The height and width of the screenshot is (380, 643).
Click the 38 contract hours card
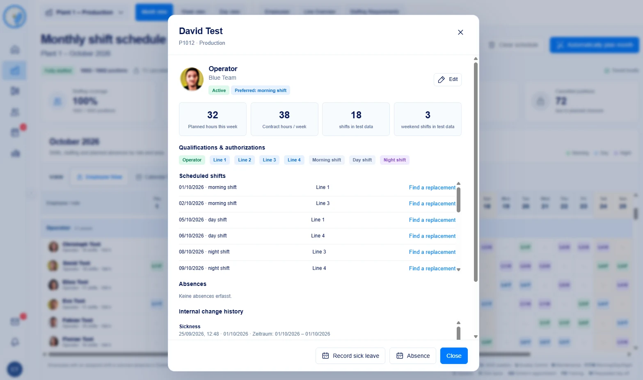point(284,119)
